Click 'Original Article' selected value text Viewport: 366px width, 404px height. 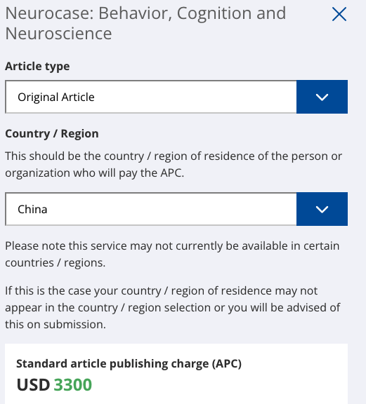pos(56,97)
